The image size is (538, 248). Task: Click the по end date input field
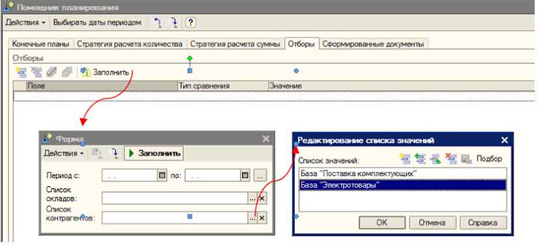click(x=212, y=175)
